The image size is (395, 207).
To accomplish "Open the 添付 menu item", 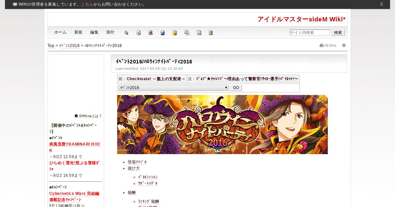I will (110, 33).
